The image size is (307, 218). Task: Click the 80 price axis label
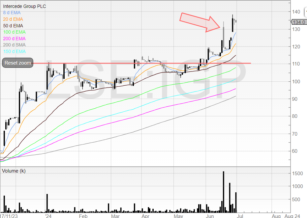[x=294, y=116]
